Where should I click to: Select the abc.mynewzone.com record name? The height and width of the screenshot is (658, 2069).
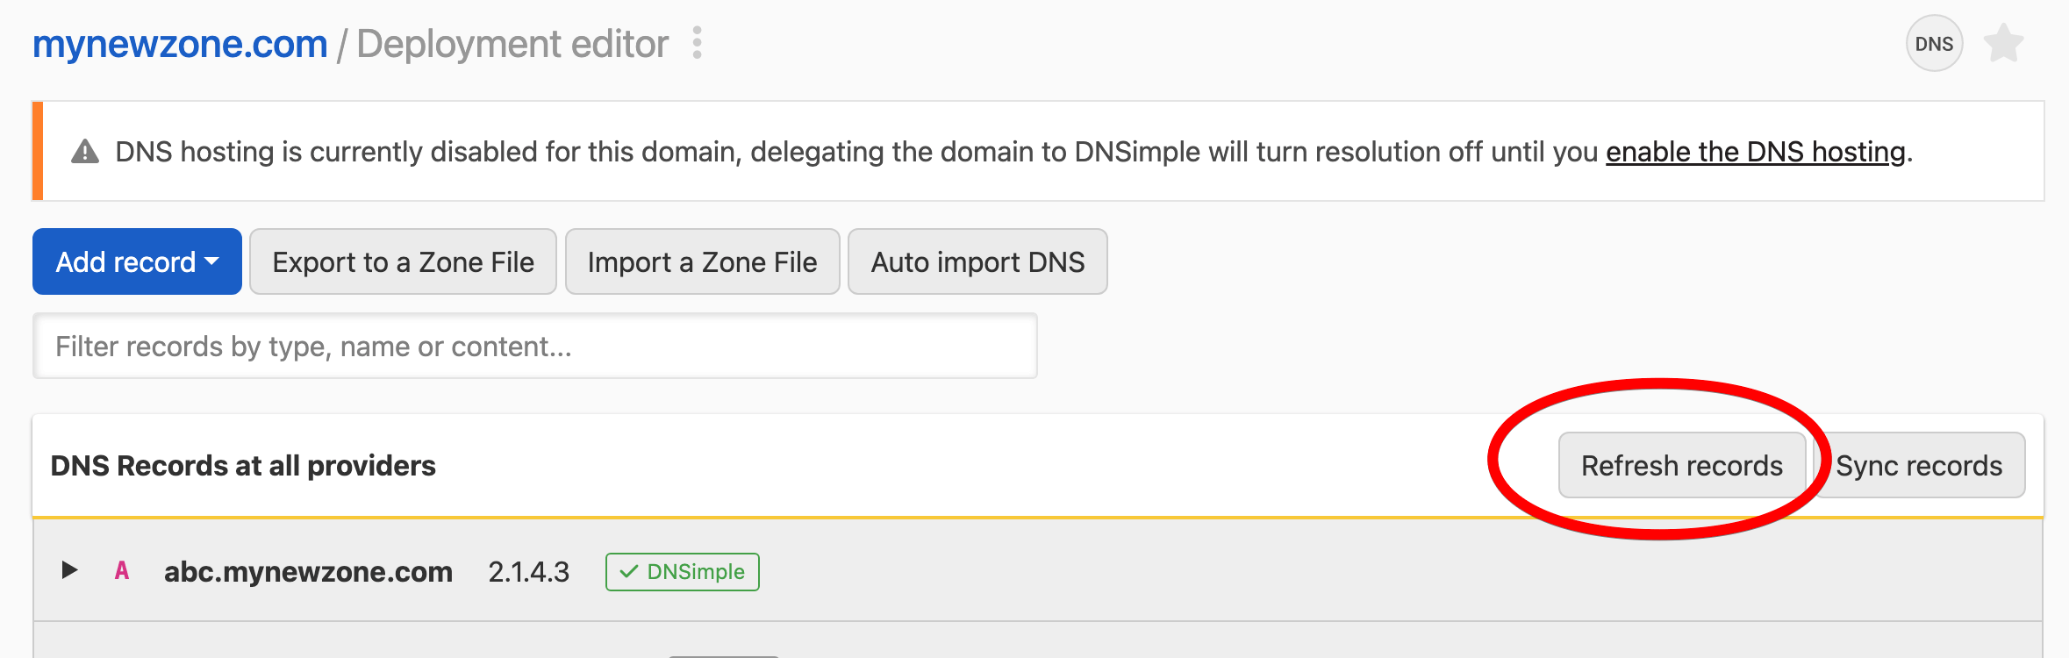[308, 572]
